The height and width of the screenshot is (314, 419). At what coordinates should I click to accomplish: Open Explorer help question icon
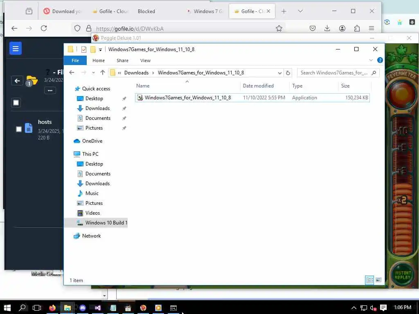(x=380, y=61)
